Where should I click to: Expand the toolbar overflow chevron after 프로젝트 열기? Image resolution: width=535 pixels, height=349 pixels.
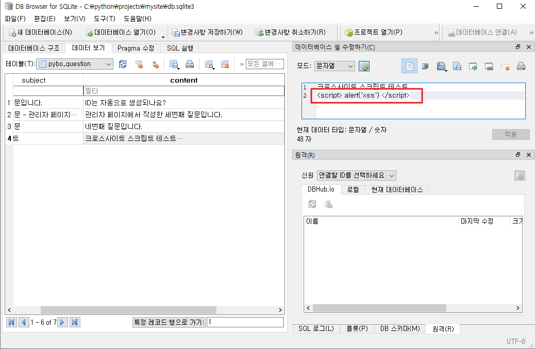click(436, 33)
